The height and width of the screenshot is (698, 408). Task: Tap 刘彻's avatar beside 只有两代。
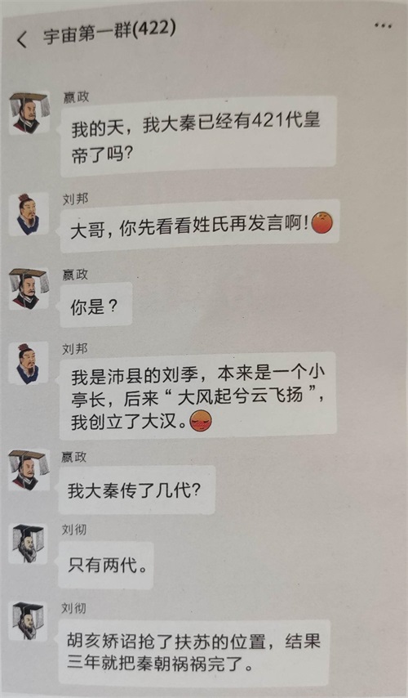29,544
